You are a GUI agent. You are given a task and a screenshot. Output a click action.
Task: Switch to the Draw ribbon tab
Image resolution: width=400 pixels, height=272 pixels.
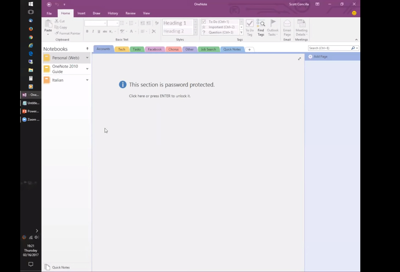pos(96,13)
